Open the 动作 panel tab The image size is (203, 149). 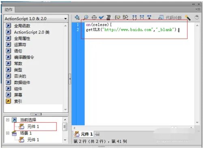click(x=9, y=10)
